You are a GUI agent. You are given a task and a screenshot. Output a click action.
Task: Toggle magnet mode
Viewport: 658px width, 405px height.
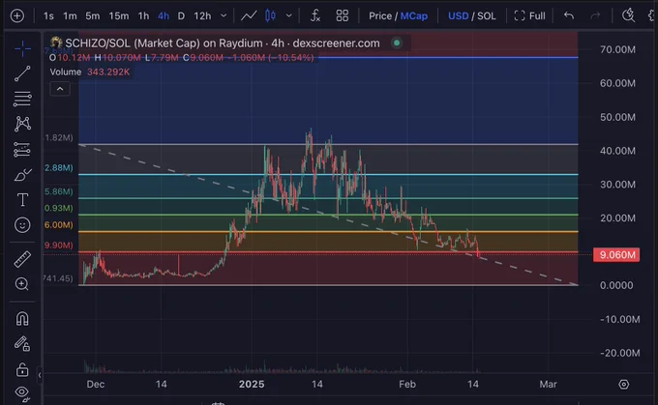[22, 319]
